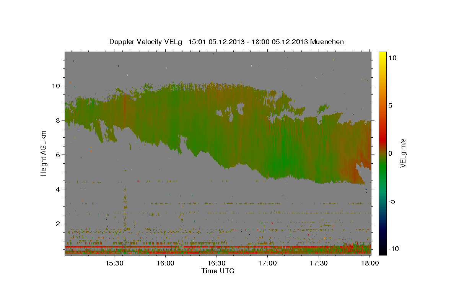
Task: Click the height axis label 8
Action: 58,120
